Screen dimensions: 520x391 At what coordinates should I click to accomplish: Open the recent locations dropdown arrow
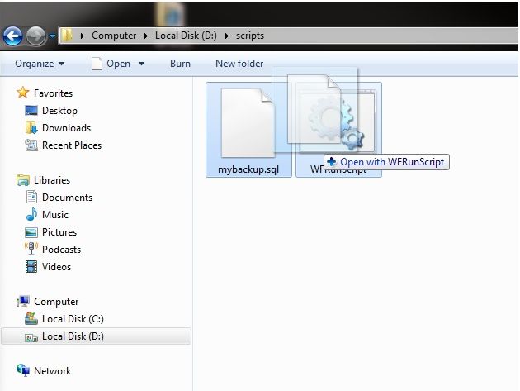pos(52,36)
